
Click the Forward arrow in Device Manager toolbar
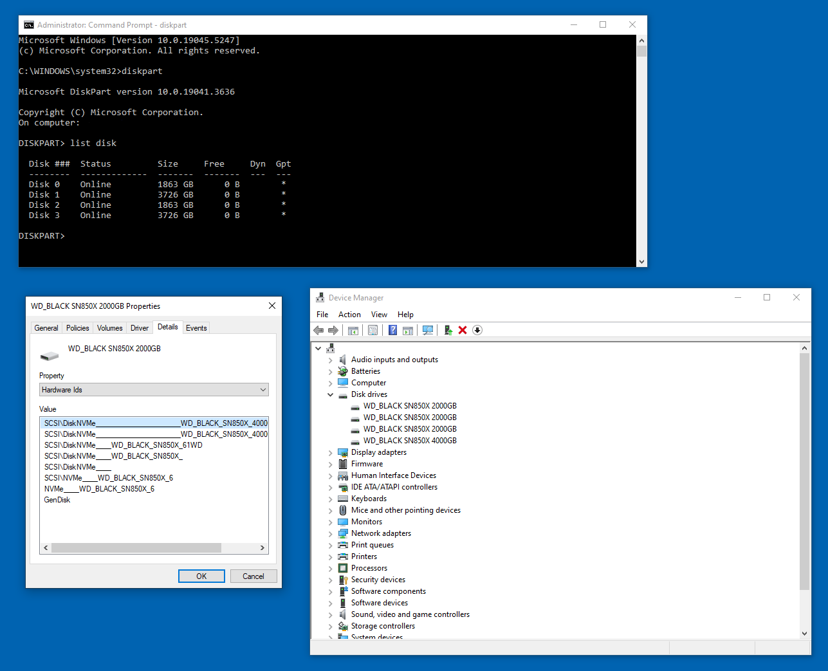pos(333,330)
